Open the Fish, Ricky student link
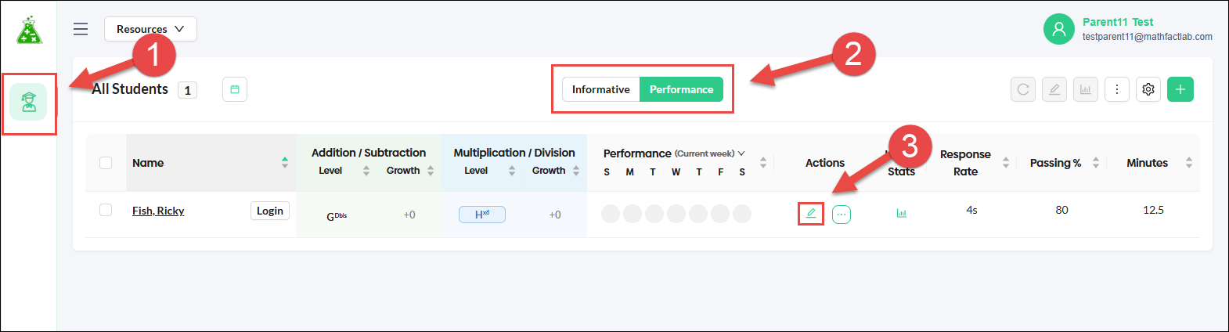Image resolution: width=1229 pixels, height=332 pixels. coord(158,211)
